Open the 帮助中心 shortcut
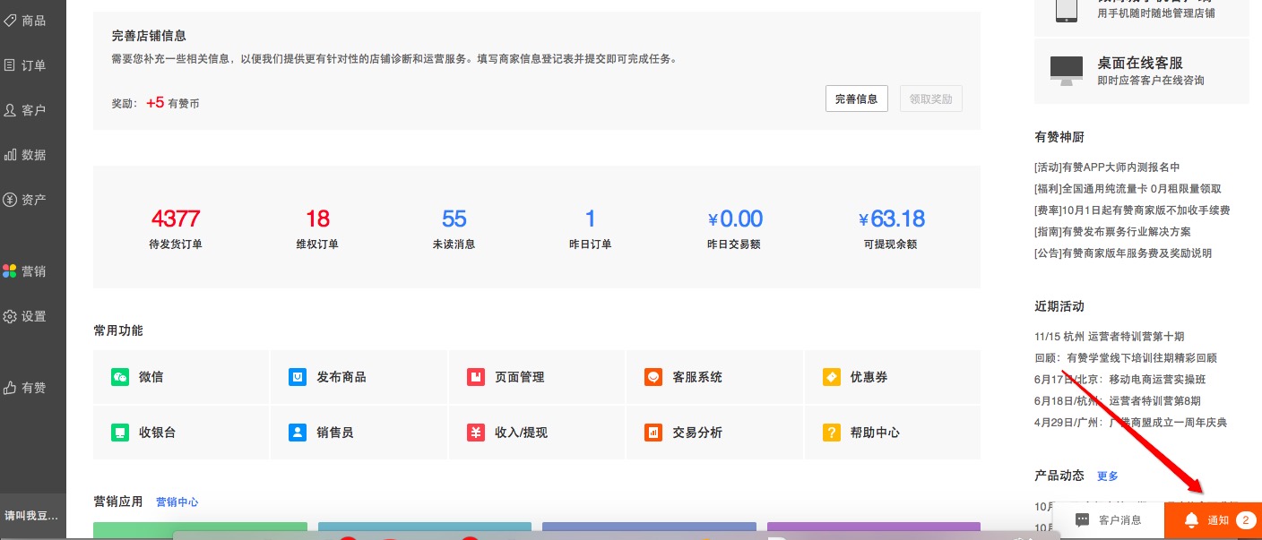The height and width of the screenshot is (540, 1262). [x=893, y=433]
